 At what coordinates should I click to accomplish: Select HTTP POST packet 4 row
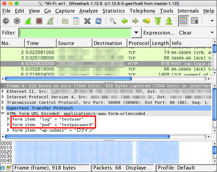click(x=106, y=64)
